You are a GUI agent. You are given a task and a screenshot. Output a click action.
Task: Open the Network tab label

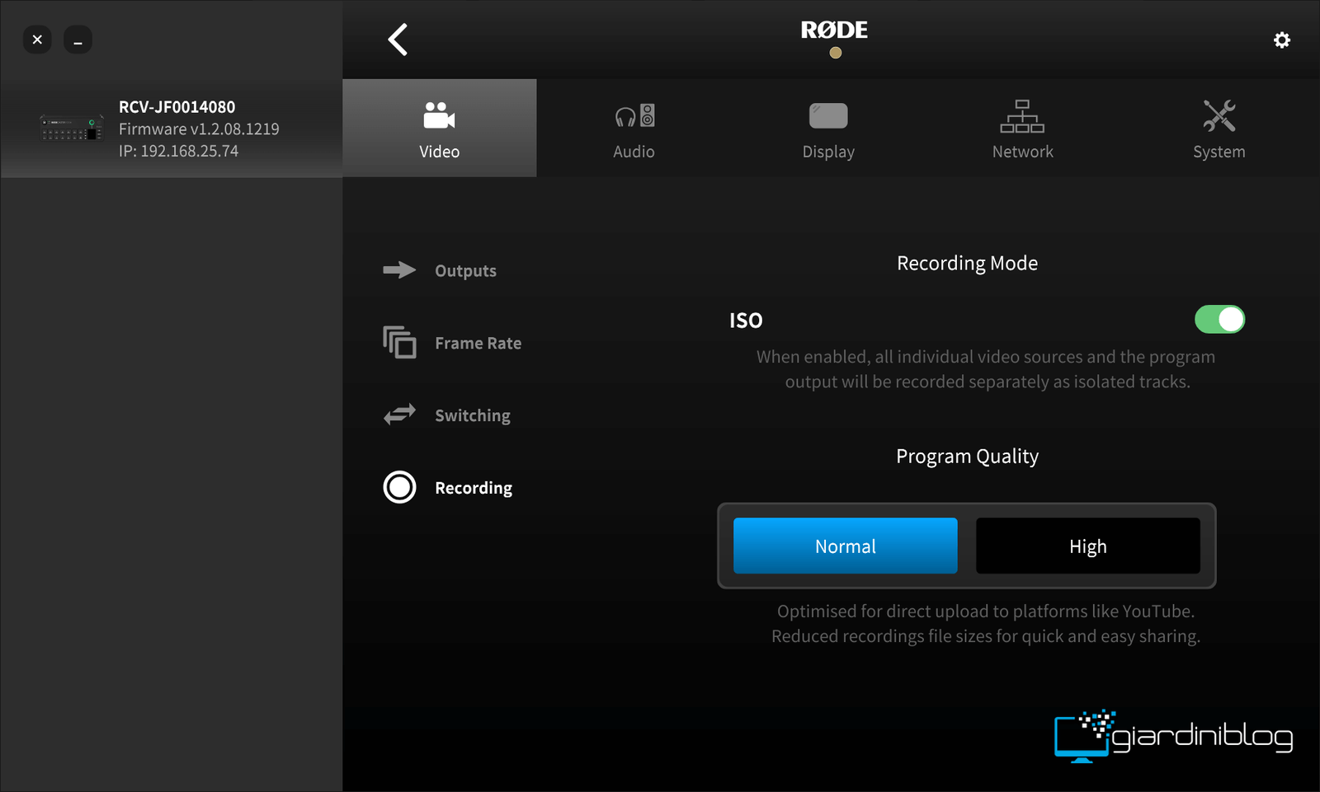(1022, 152)
